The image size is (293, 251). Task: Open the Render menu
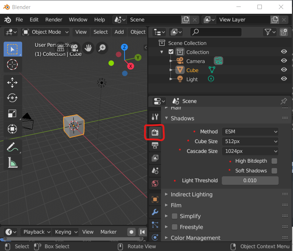coord(54,20)
